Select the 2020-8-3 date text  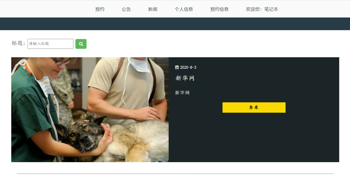[x=188, y=68]
